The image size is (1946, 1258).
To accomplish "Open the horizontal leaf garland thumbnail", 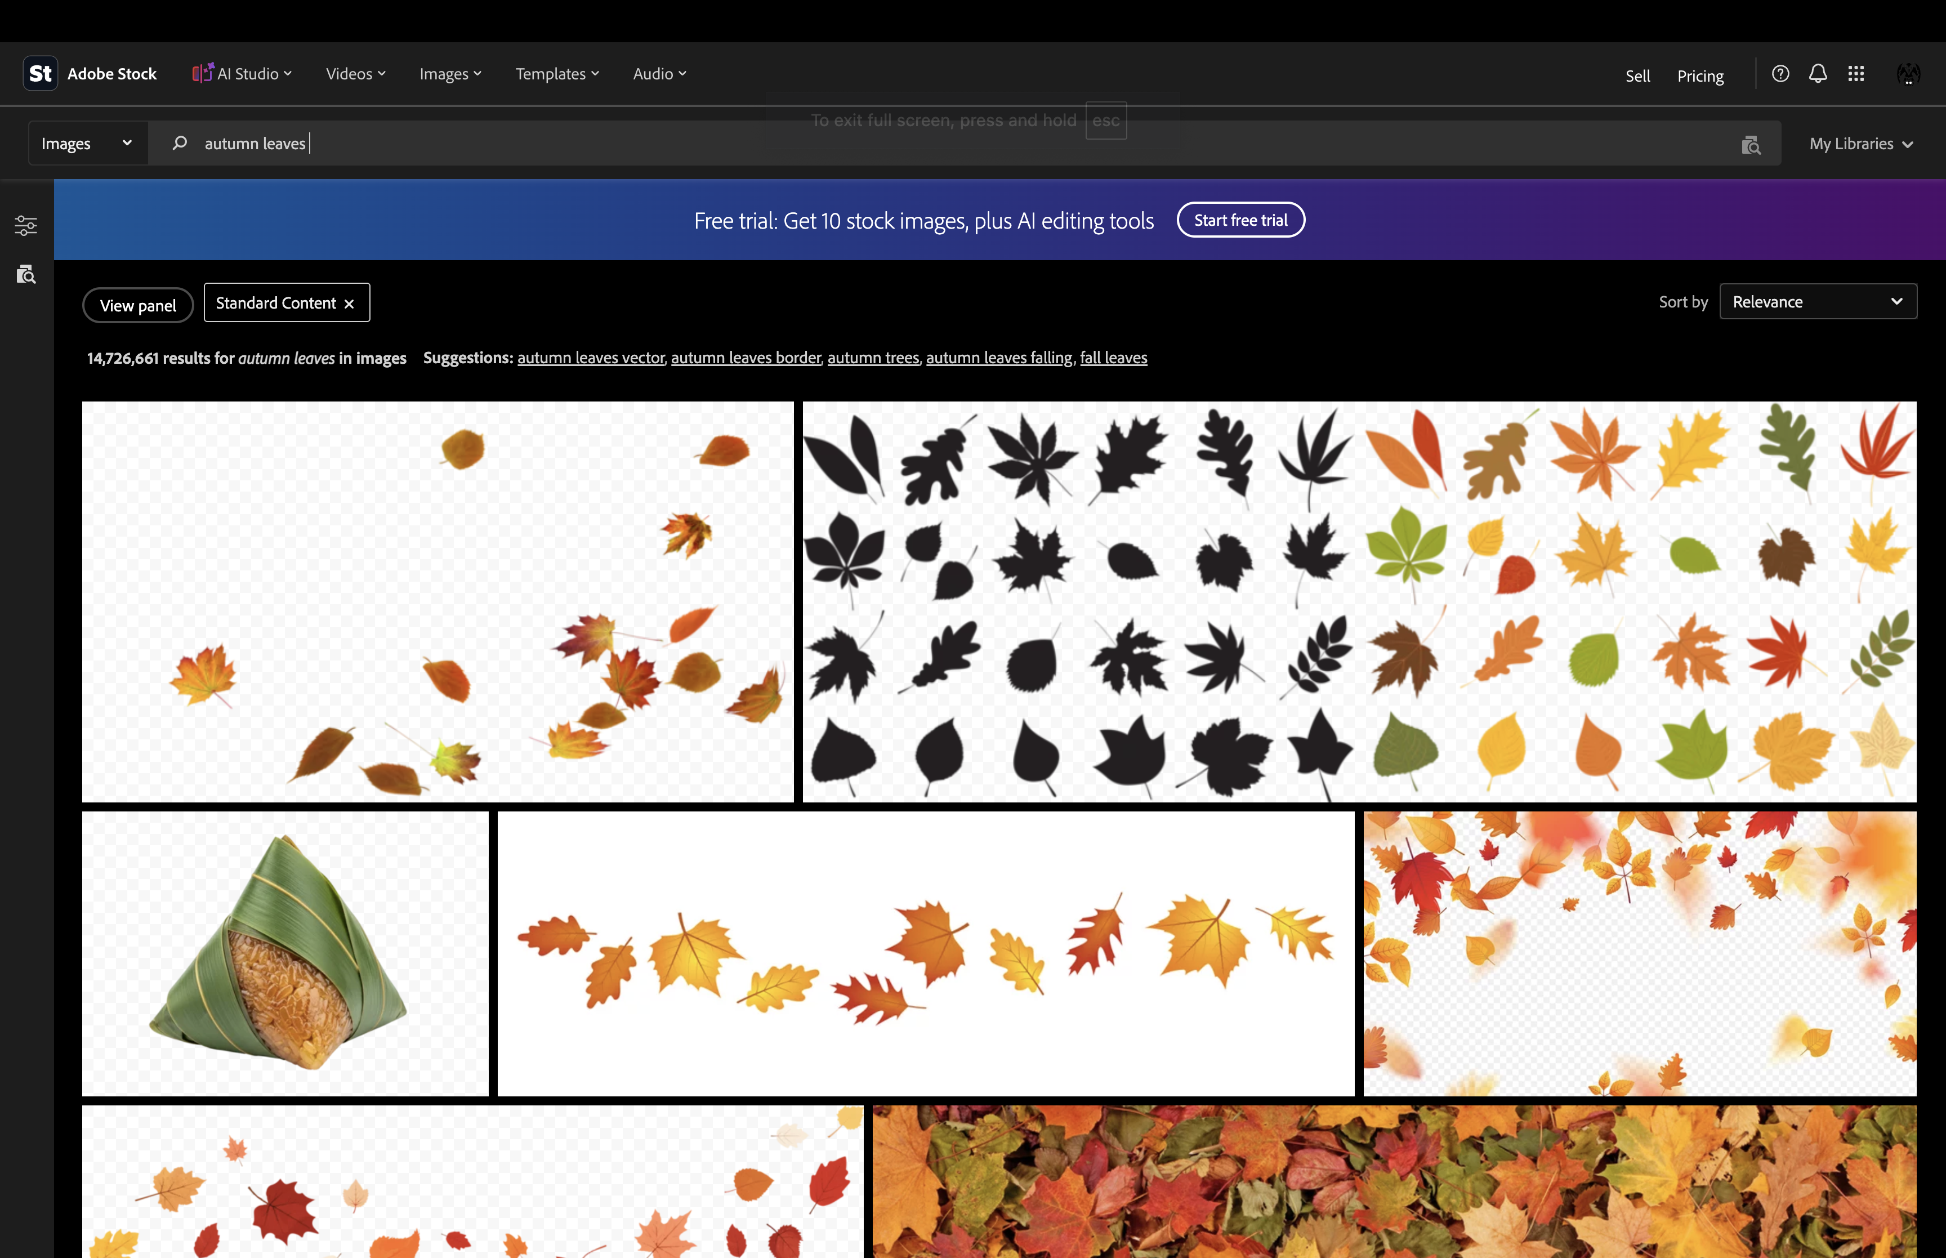I will tap(925, 953).
